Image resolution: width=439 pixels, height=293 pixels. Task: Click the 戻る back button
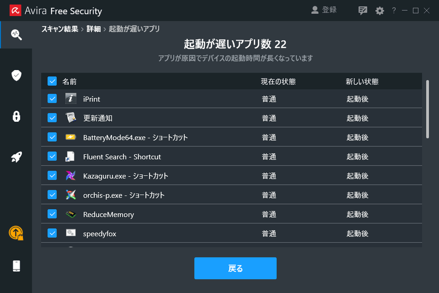click(x=236, y=268)
